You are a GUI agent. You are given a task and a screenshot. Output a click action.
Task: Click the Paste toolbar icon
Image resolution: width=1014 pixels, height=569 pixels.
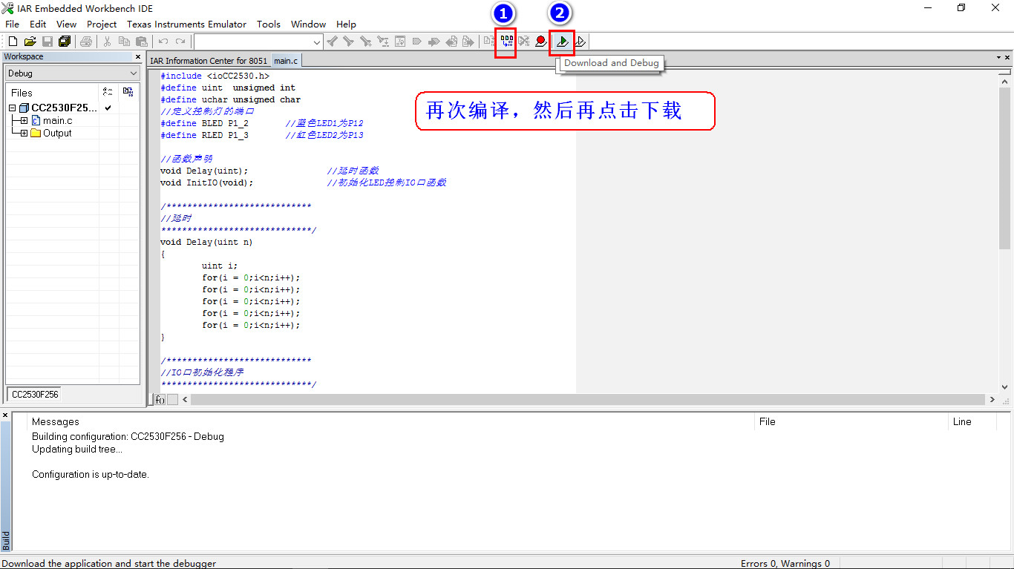point(143,42)
